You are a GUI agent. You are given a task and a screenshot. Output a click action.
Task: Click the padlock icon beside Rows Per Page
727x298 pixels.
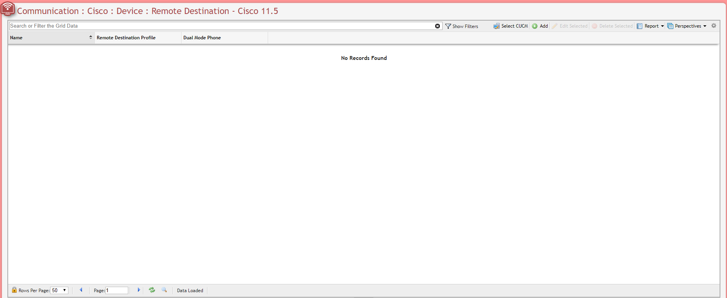(14, 290)
